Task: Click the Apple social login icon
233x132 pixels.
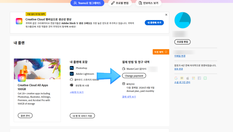Action: (x=188, y=78)
